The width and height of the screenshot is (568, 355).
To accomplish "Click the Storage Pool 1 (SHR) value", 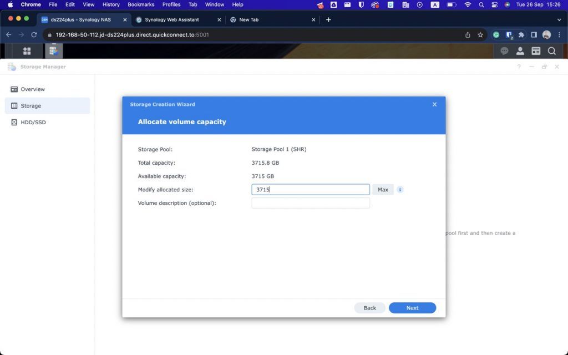I will (x=279, y=149).
